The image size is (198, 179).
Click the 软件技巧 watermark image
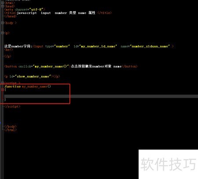[168, 164]
